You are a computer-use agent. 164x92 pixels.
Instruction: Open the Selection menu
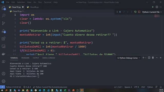(x=21, y=2)
